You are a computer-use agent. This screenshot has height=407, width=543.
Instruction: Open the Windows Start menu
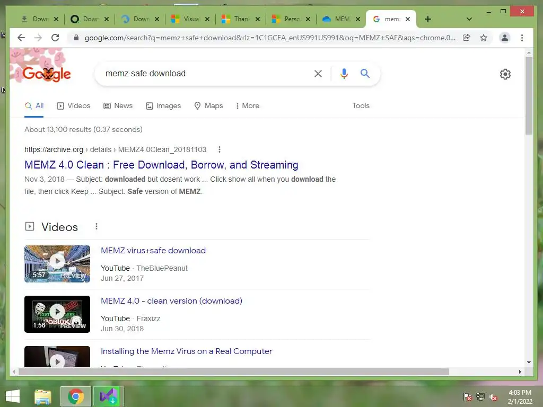pos(13,396)
